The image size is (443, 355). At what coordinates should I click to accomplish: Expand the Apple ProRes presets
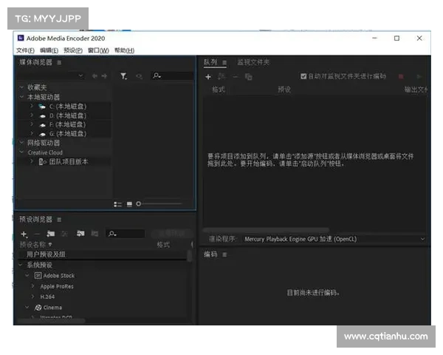[33, 286]
